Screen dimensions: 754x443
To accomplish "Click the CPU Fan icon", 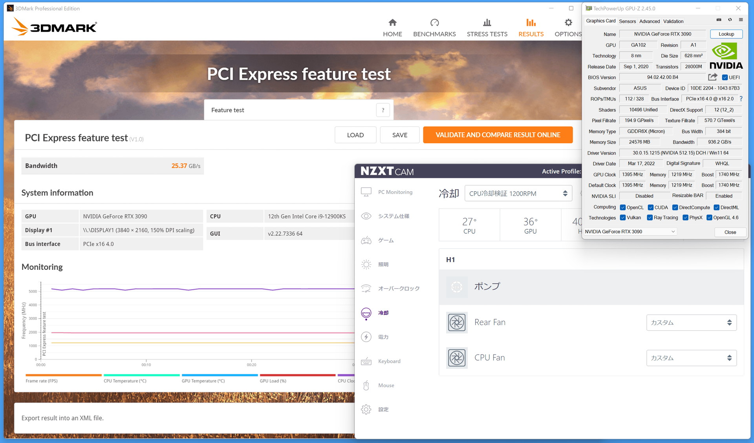I will point(457,358).
